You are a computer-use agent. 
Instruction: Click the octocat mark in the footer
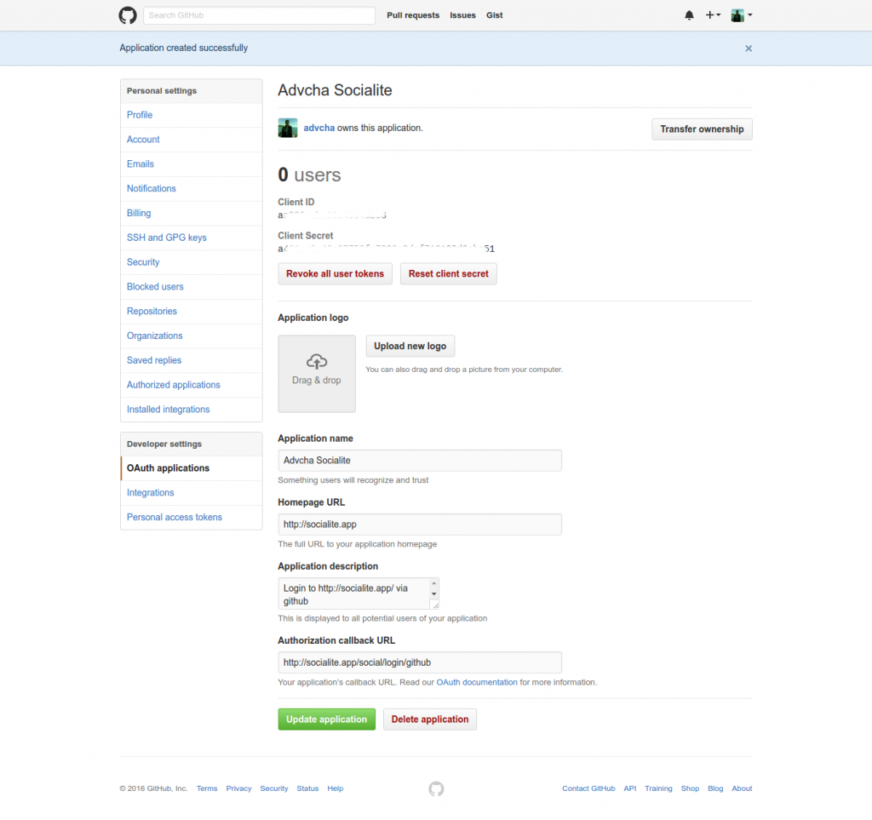pyautogui.click(x=436, y=788)
